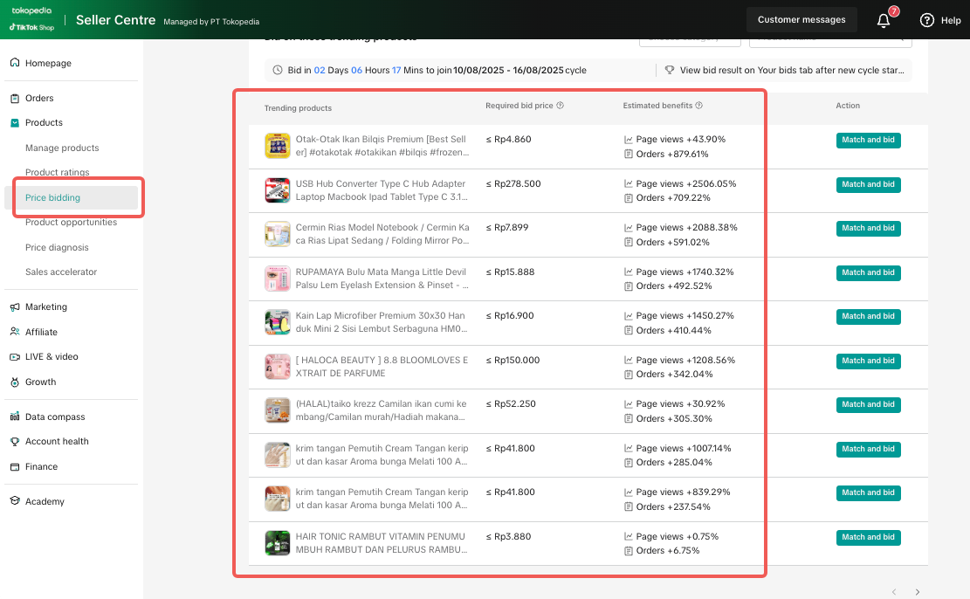
Task: Click the Orders clipboard icon
Action: pyautogui.click(x=15, y=98)
